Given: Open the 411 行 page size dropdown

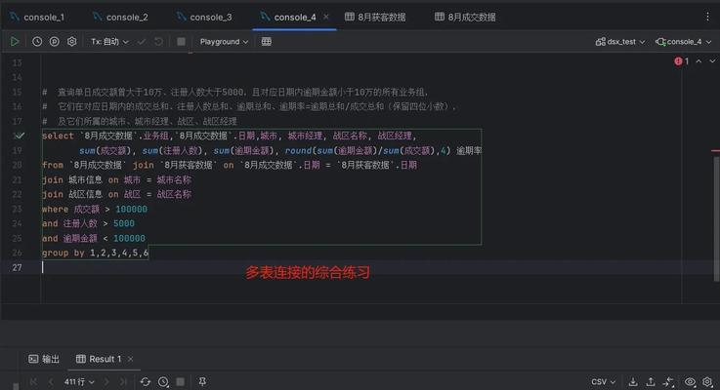Looking at the screenshot, I should (79, 382).
